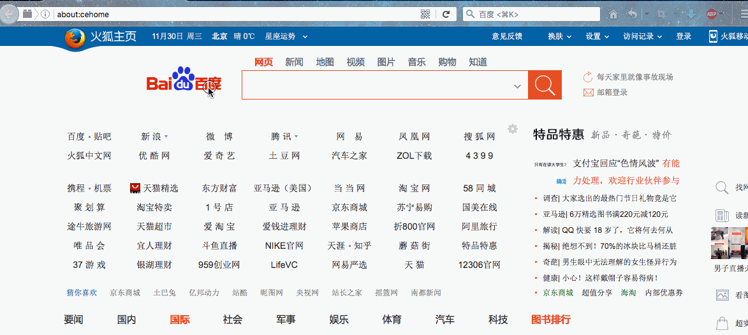Click the browser 百度 search field
This screenshot has width=748, height=335.
point(531,14)
